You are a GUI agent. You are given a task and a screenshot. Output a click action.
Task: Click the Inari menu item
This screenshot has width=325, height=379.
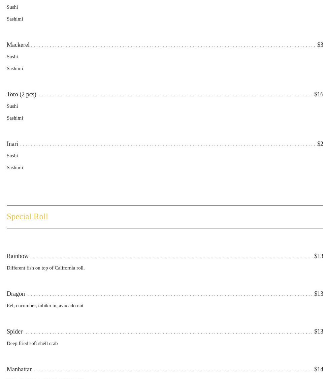pos(12,144)
